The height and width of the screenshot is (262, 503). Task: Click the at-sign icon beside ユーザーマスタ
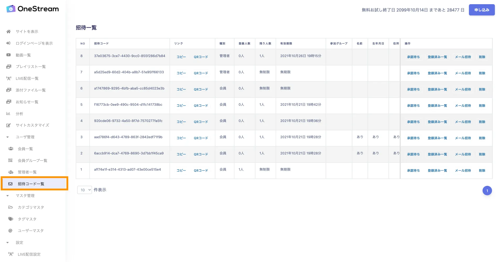click(10, 231)
